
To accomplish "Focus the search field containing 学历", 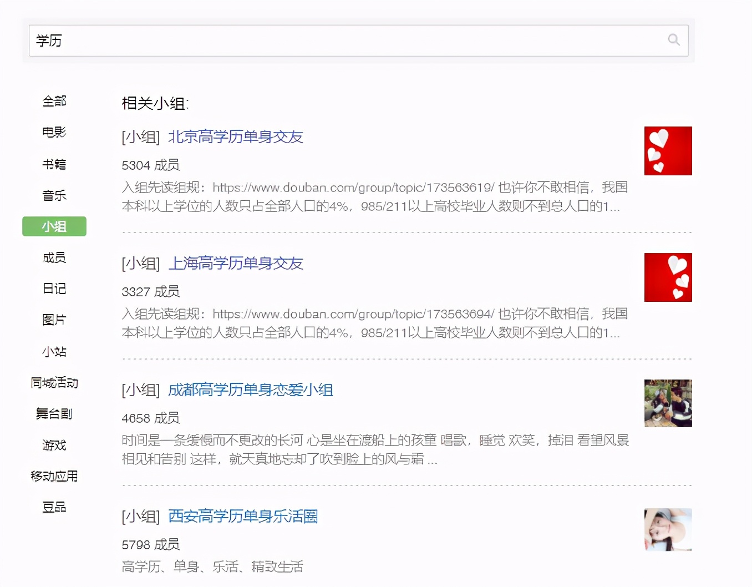I will pyautogui.click(x=358, y=41).
